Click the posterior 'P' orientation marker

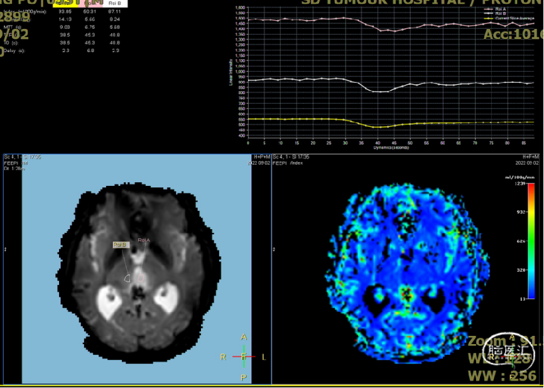point(244,377)
